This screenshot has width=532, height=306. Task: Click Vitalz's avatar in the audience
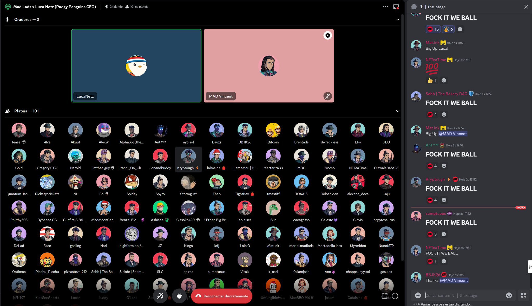(245, 260)
